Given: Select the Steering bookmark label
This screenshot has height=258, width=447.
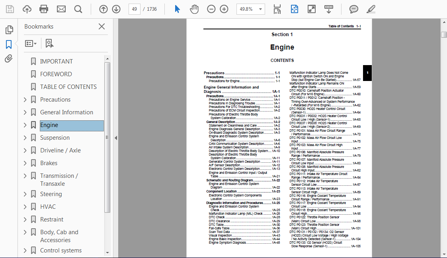Looking at the screenshot, I should pos(51,194).
